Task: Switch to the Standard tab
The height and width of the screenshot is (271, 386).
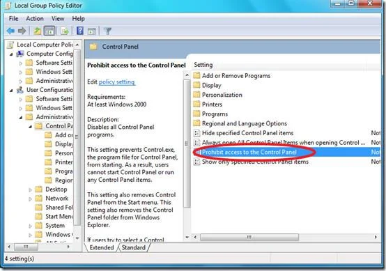Action: [133, 247]
